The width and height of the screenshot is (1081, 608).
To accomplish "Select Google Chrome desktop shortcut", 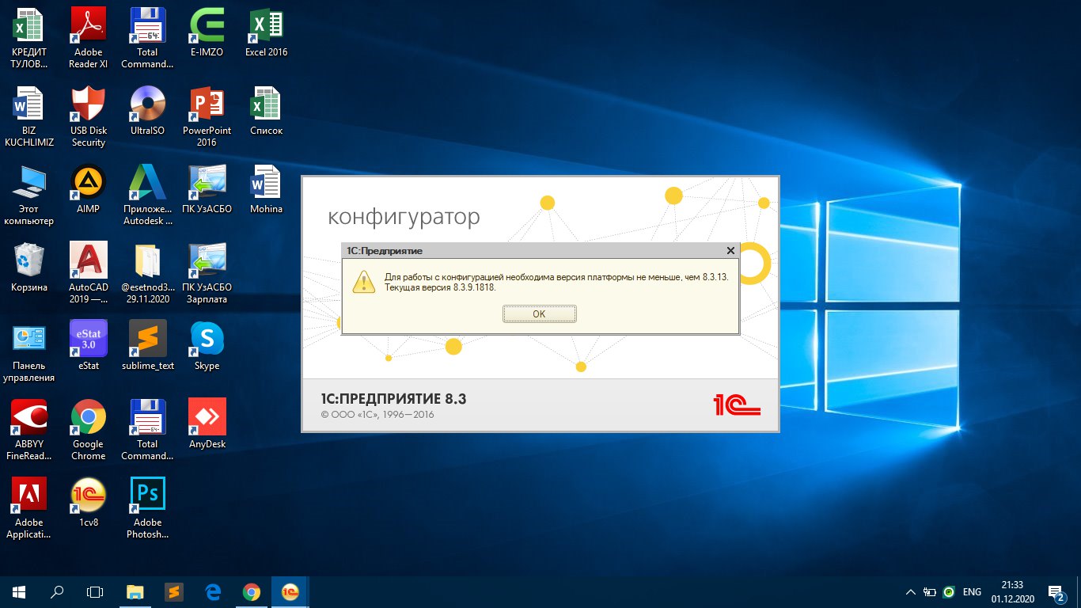I will pyautogui.click(x=89, y=430).
